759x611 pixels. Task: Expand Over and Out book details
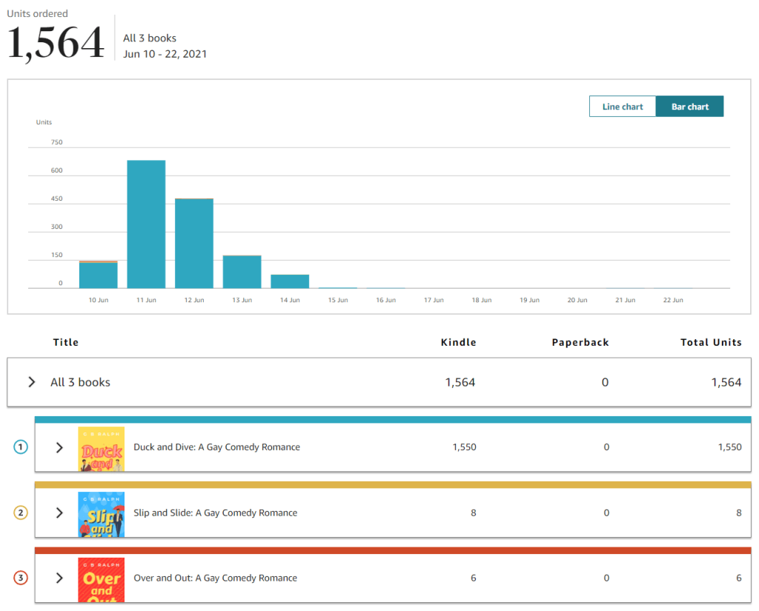coord(60,578)
